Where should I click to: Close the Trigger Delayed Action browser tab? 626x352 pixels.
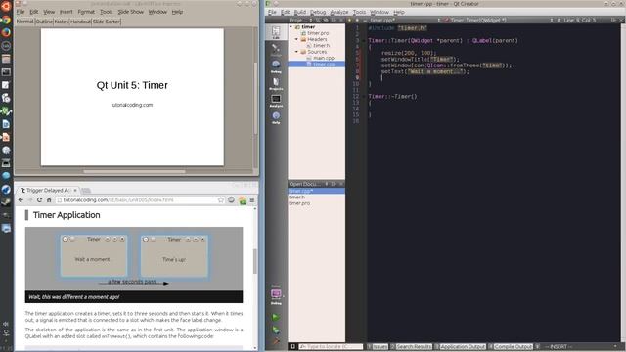(x=75, y=191)
